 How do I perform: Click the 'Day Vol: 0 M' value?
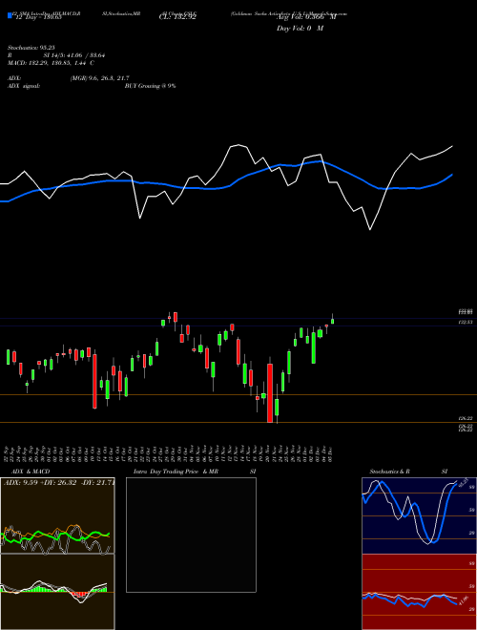(x=300, y=29)
